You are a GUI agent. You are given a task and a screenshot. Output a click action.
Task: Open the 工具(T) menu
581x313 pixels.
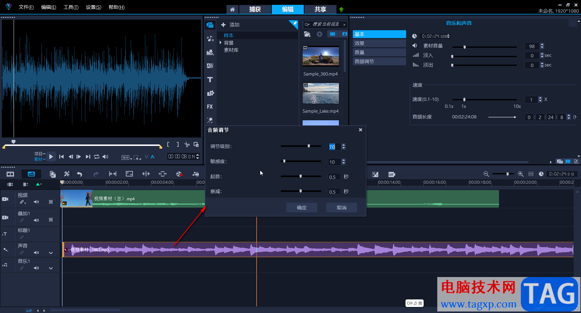point(71,7)
